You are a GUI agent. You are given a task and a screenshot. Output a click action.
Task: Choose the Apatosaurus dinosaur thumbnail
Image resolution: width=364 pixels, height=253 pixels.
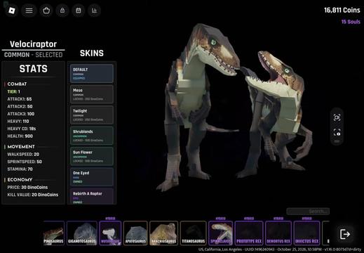(x=135, y=233)
